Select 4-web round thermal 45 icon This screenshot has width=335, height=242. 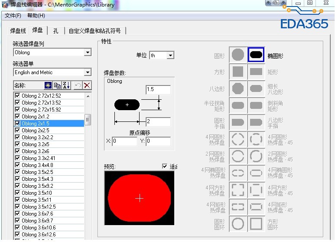click(256, 139)
